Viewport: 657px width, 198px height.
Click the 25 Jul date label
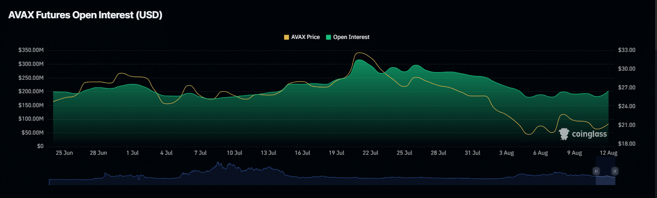(404, 153)
